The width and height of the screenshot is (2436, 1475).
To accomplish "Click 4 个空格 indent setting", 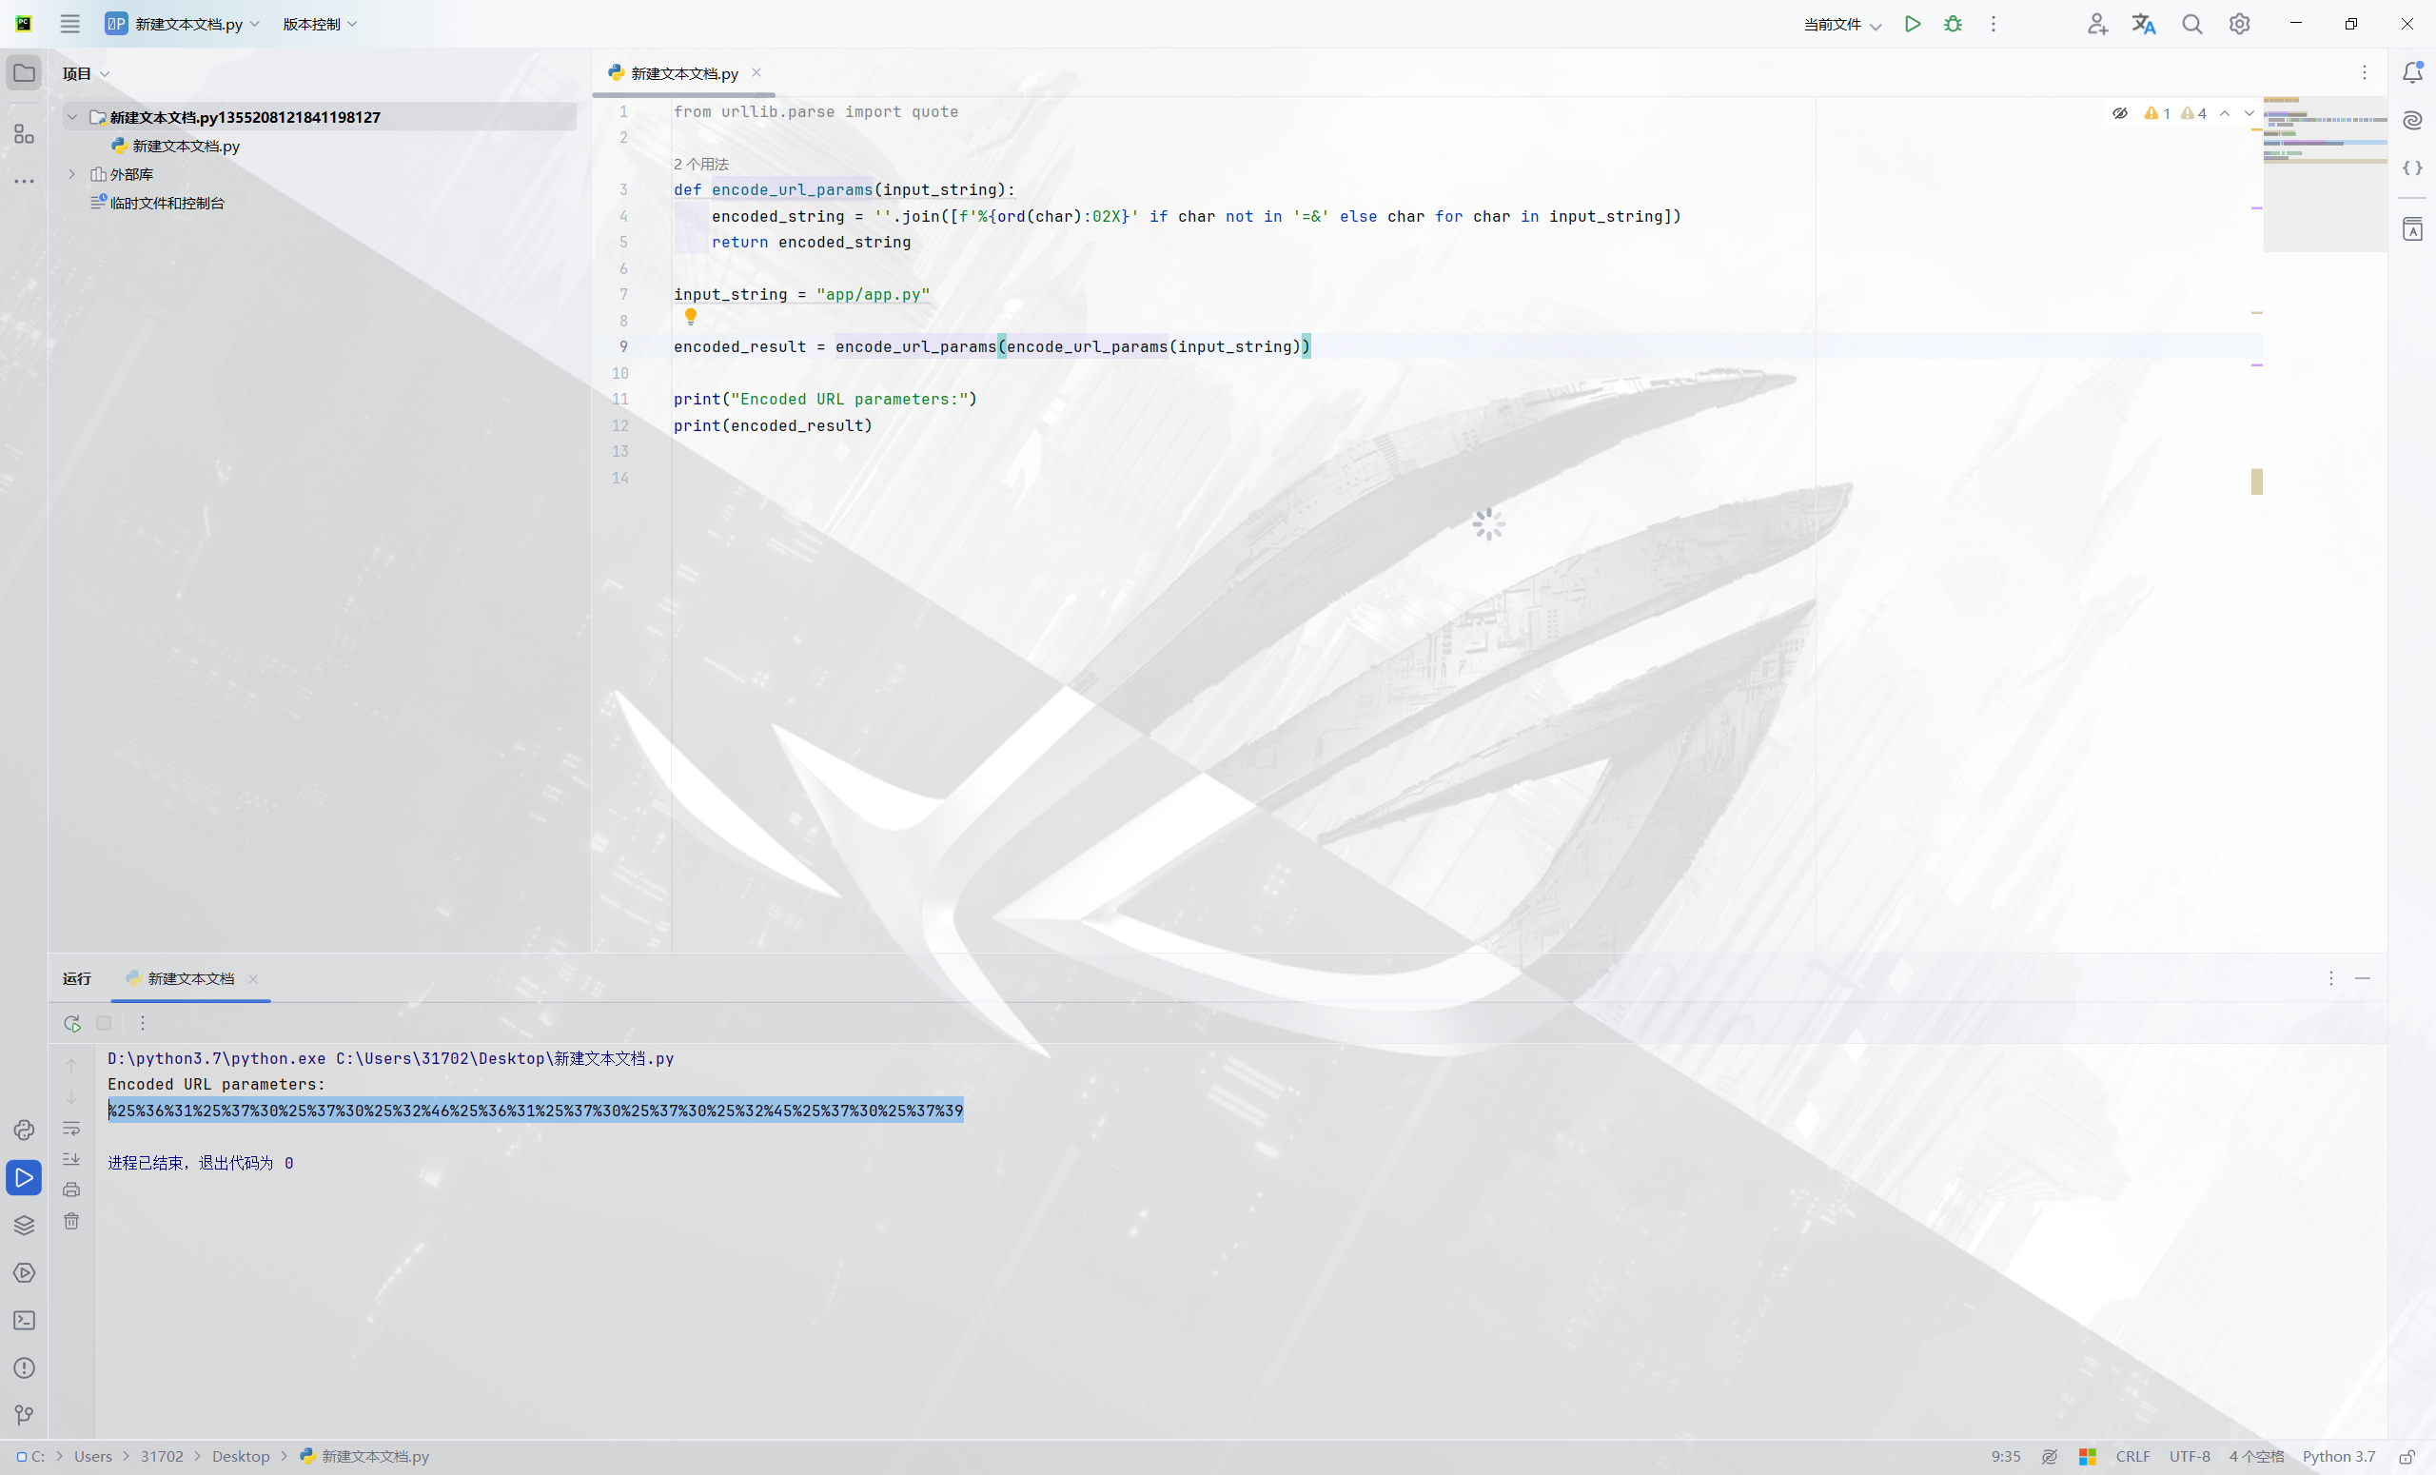I will coord(2256,1456).
